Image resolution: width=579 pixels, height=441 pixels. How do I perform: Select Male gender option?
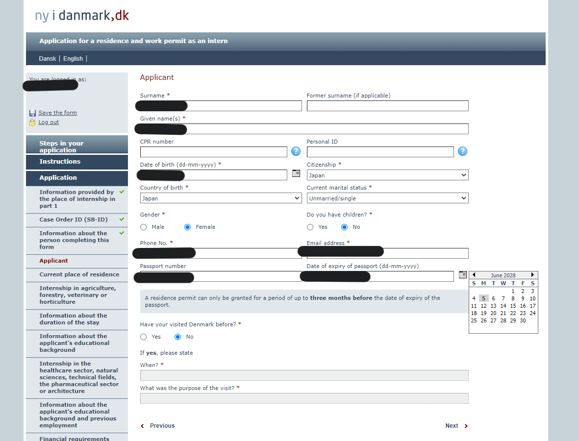pos(143,227)
